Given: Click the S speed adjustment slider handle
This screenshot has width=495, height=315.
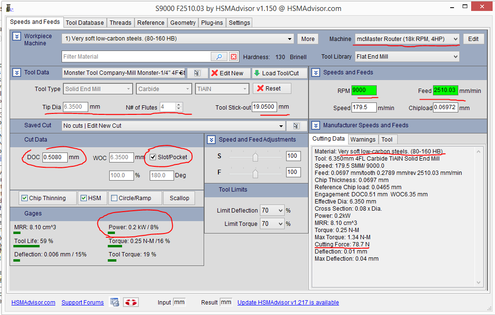Looking at the screenshot, I should tap(255, 156).
